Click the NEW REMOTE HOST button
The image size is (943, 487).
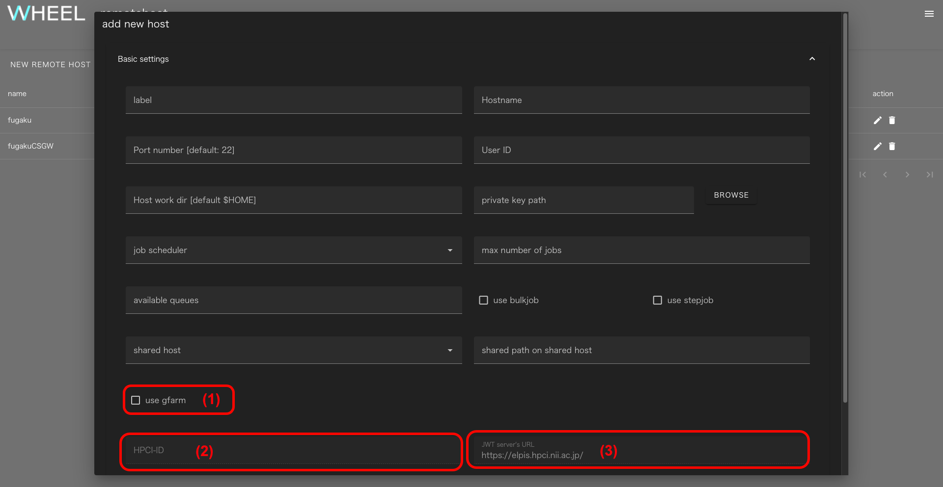tap(50, 65)
